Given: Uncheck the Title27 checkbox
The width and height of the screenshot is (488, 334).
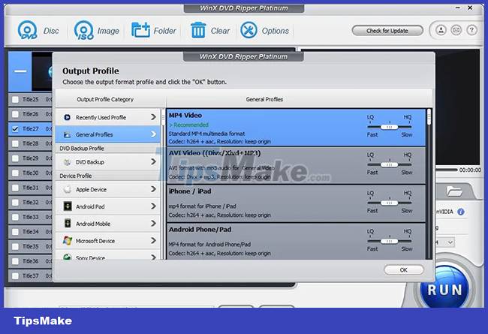Looking at the screenshot, I should point(15,129).
